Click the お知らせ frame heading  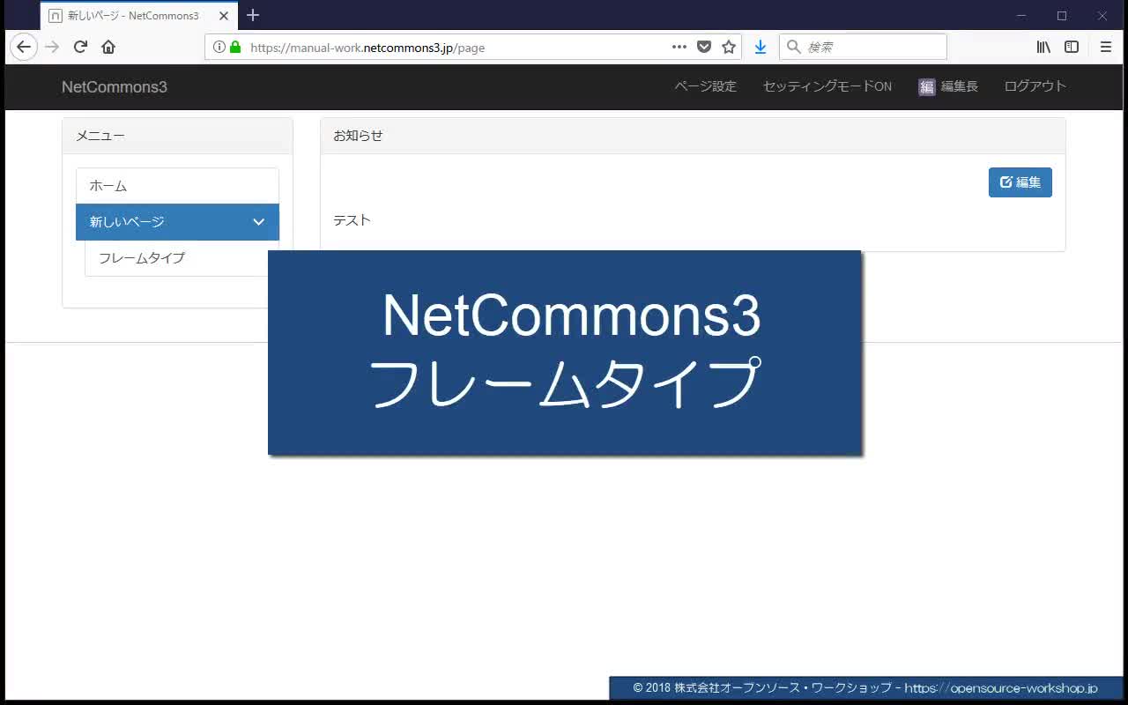693,136
